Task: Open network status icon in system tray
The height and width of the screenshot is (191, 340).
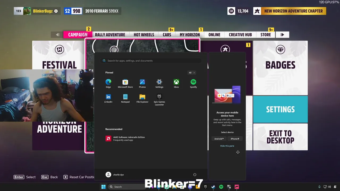Action: pyautogui.click(x=325, y=187)
